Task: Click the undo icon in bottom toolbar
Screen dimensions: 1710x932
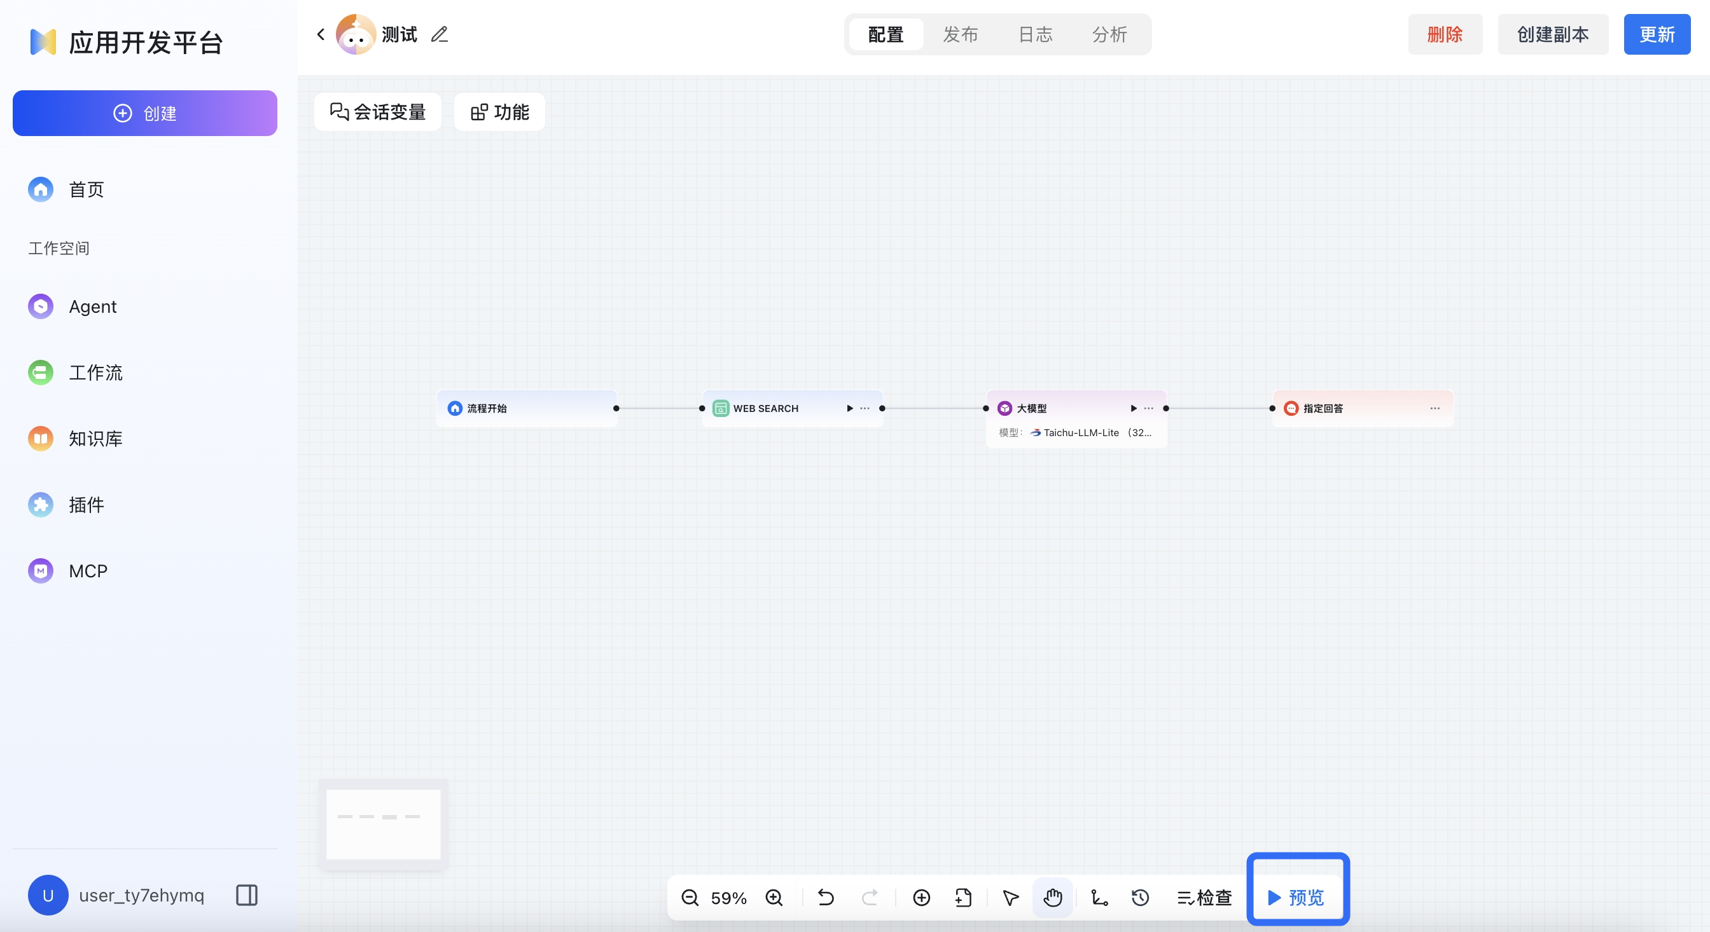Action: pyautogui.click(x=825, y=898)
